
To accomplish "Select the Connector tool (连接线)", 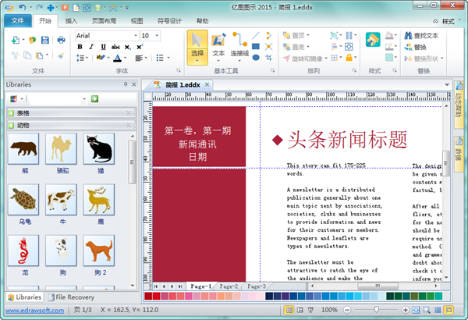I will coord(239,46).
